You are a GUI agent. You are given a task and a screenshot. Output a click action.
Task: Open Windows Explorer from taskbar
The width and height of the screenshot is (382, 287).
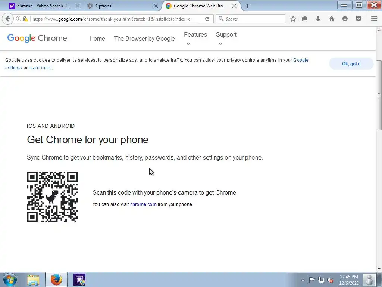coord(33,280)
